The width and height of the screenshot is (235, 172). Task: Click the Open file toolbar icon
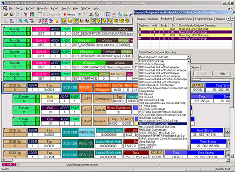pyautogui.click(x=6, y=14)
